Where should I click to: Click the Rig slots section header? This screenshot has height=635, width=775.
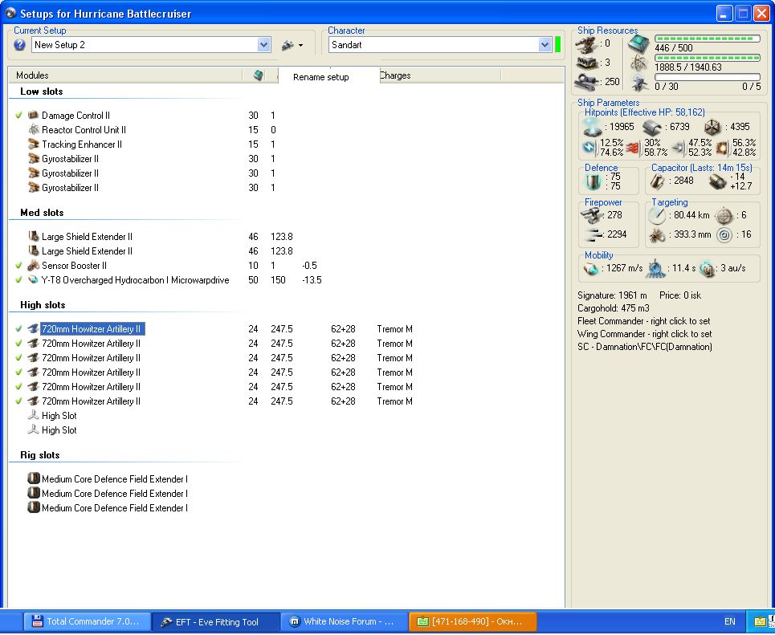40,455
